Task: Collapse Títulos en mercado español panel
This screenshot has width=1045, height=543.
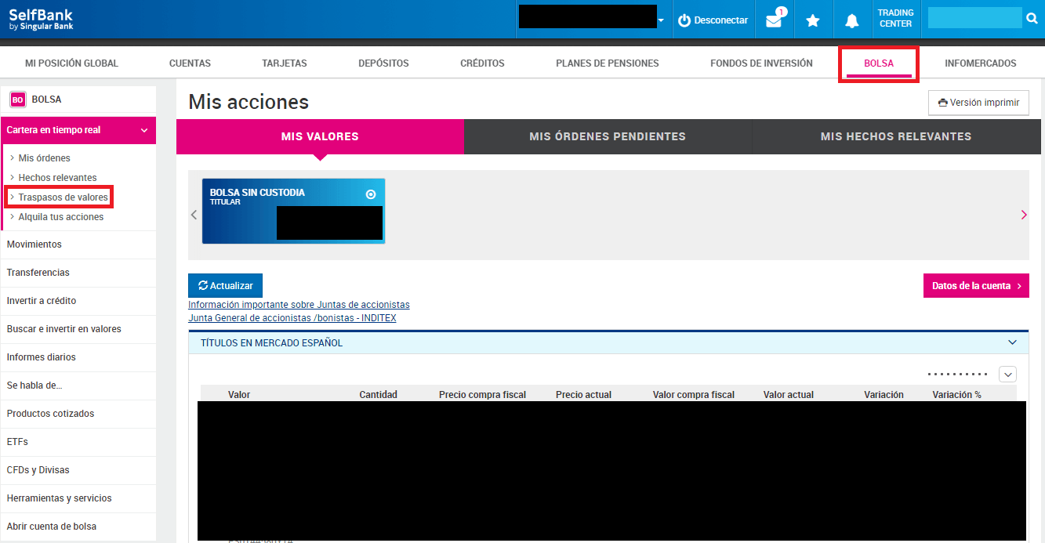Action: pyautogui.click(x=1012, y=342)
